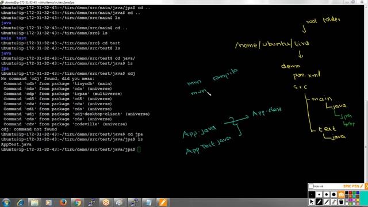Click the PuTTY title bar icon

pos(2,2)
